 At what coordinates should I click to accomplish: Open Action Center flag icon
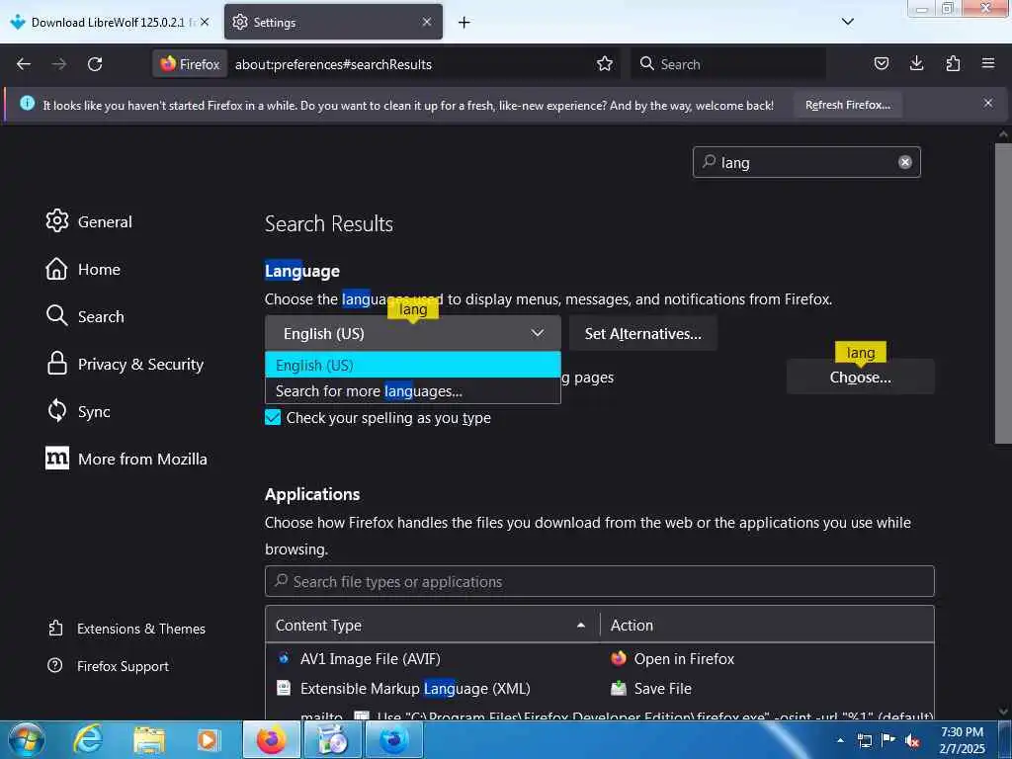coord(888,739)
